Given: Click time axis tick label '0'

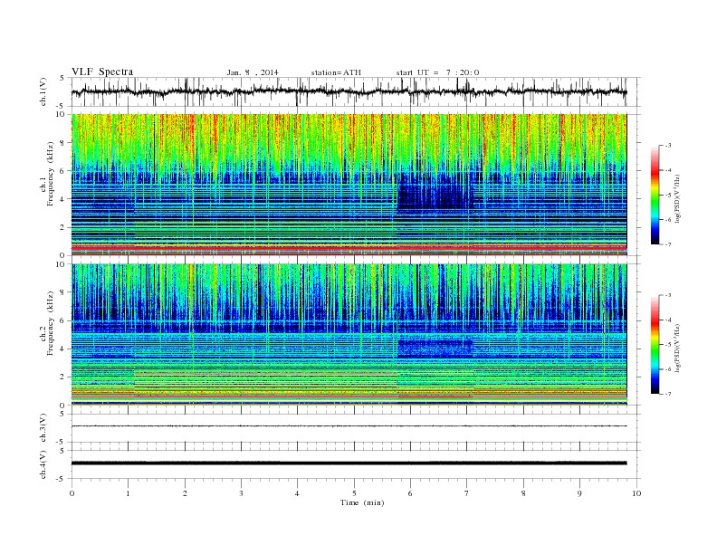Looking at the screenshot, I should point(72,493).
